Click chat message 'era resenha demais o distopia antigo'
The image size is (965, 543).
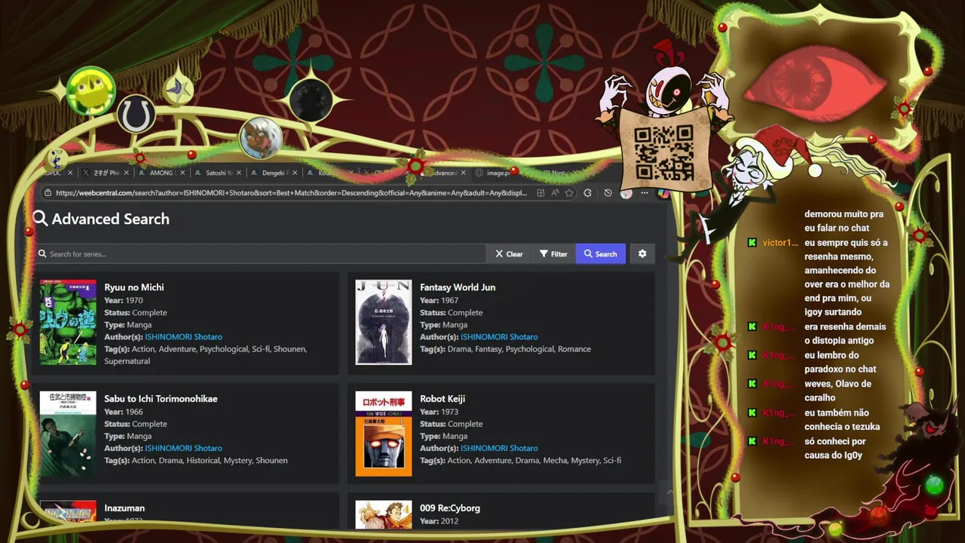click(x=845, y=333)
